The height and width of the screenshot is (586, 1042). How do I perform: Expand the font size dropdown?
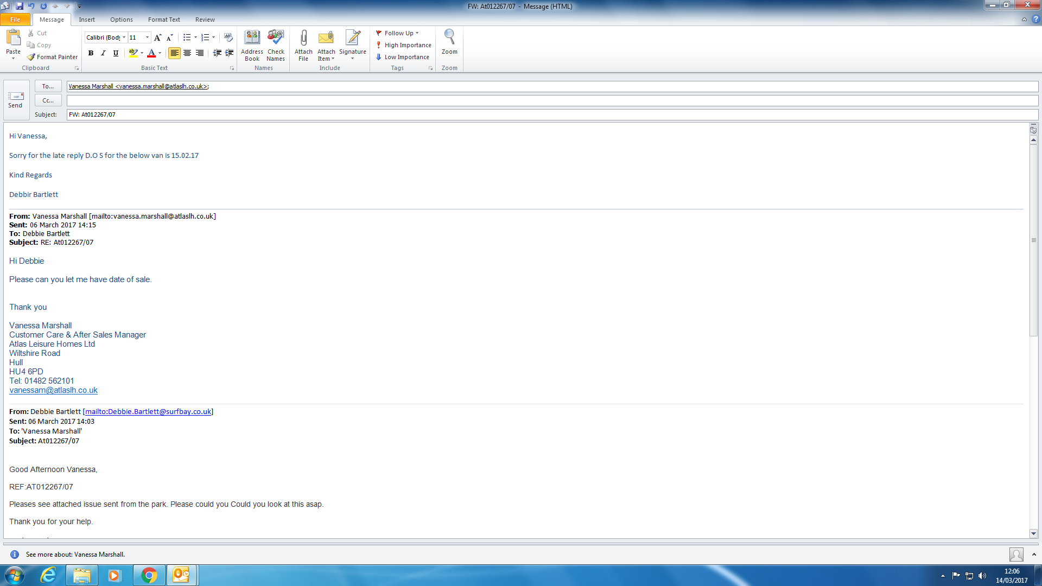[x=147, y=37]
